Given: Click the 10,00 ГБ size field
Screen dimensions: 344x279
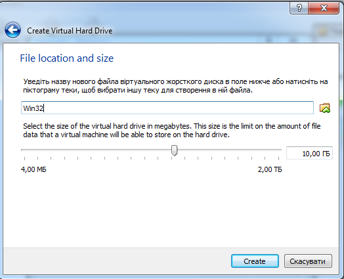Looking at the screenshot, I should pos(309,153).
